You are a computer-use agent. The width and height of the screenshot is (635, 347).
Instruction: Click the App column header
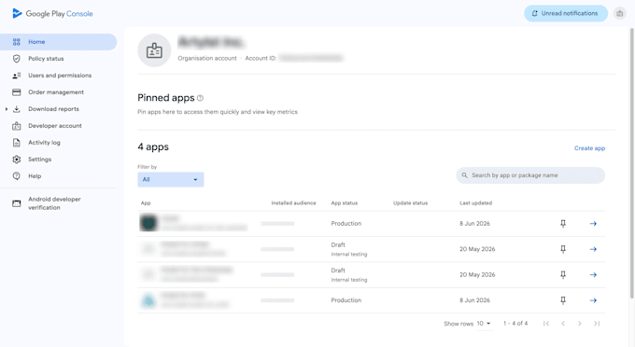146,203
